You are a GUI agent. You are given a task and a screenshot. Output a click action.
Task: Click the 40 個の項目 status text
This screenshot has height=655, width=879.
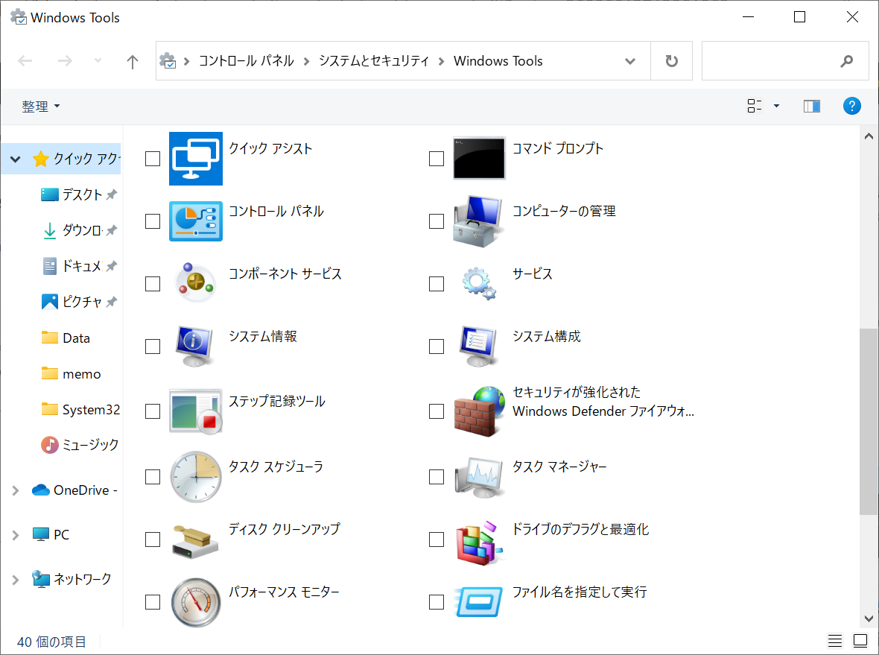click(x=51, y=642)
